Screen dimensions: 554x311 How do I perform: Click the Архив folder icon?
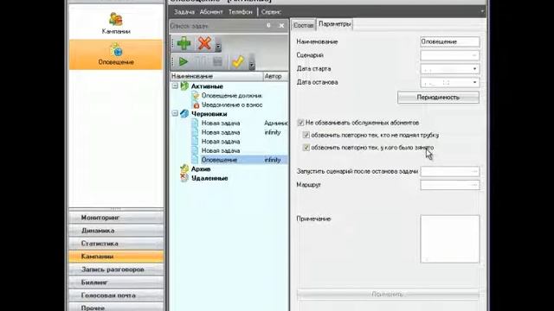click(184, 168)
